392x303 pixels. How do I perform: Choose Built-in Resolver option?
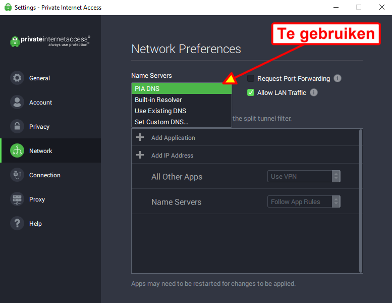182,99
